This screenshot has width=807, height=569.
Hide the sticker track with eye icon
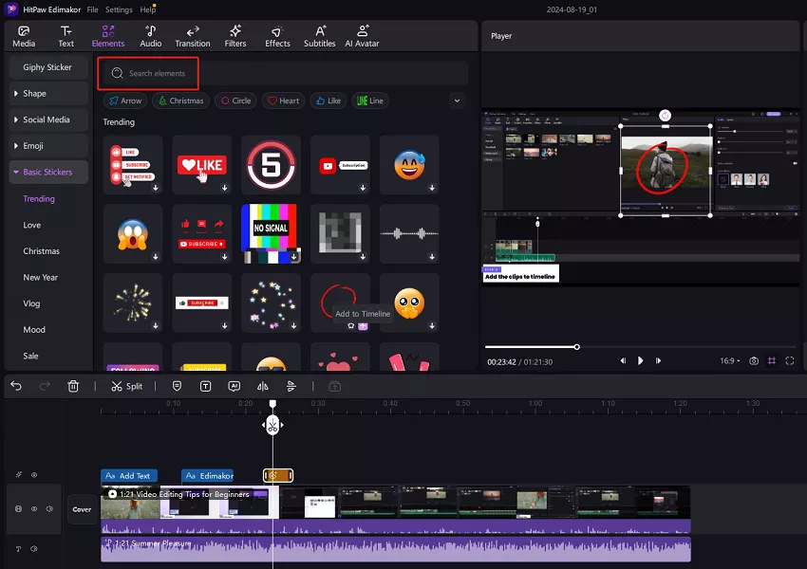[34, 475]
